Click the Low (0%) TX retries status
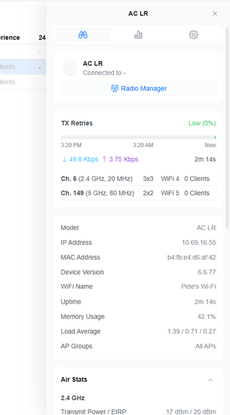This screenshot has height=415, width=230. tap(202, 123)
